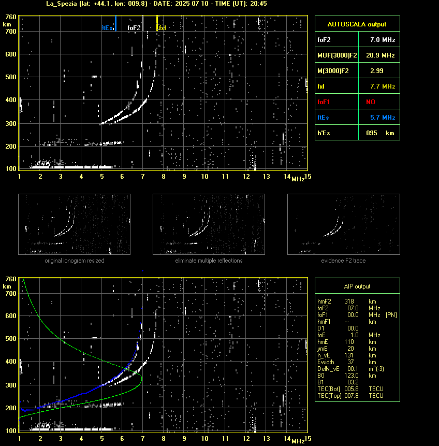Click the foF2 label in AUTOSCALA table
The width and height of the screenshot is (439, 446).
(336, 39)
